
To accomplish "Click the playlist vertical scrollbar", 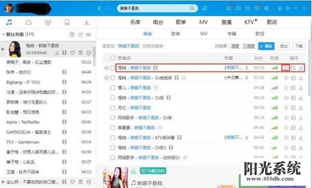I will [94, 57].
